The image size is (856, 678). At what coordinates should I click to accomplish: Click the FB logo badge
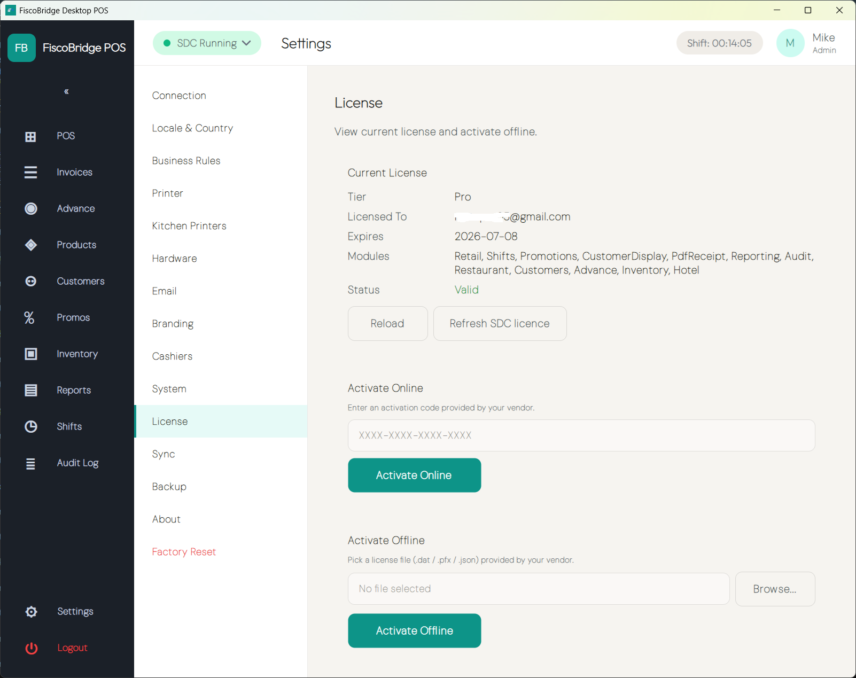(x=21, y=48)
